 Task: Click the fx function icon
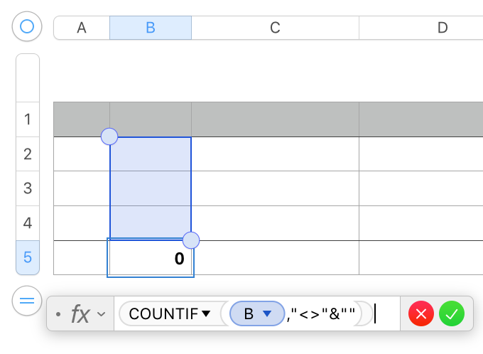[79, 313]
